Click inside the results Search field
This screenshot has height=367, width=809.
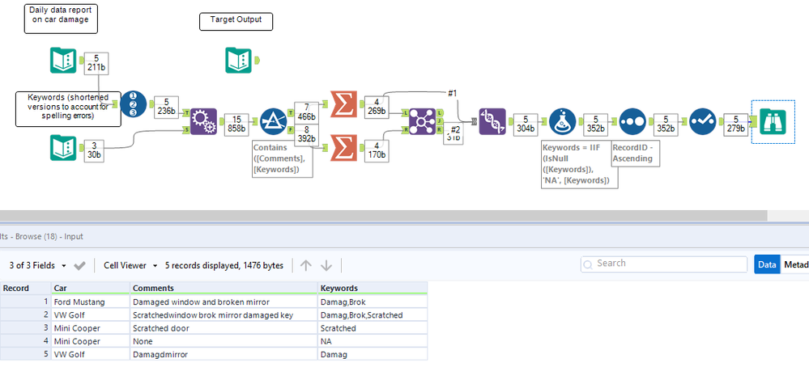pos(665,264)
